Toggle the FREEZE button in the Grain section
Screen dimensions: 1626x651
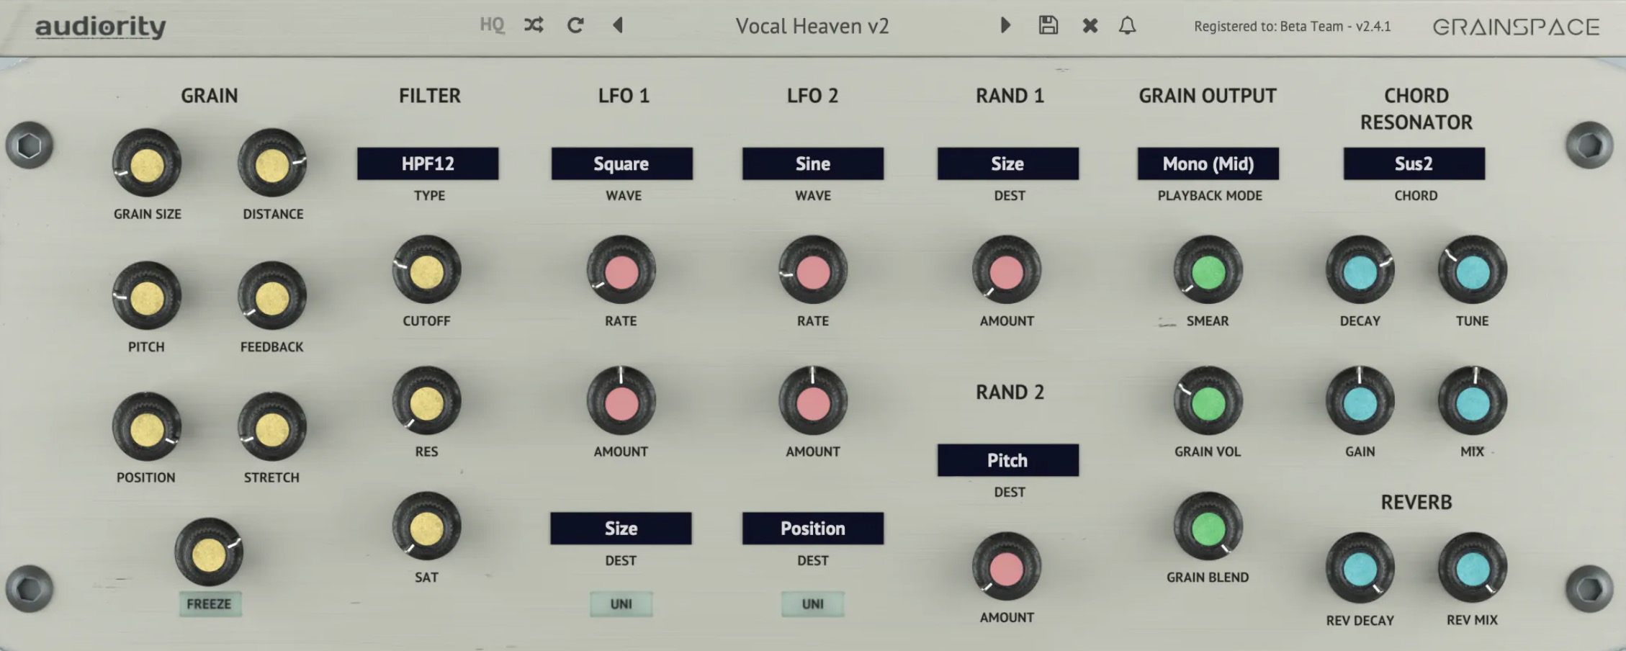click(210, 605)
